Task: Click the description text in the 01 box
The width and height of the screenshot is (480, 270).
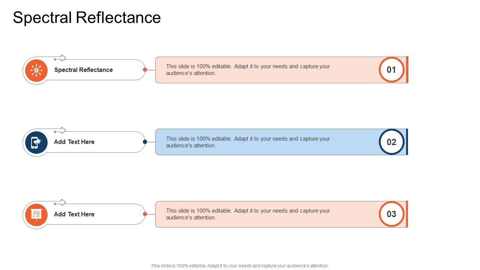Action: 248,70
